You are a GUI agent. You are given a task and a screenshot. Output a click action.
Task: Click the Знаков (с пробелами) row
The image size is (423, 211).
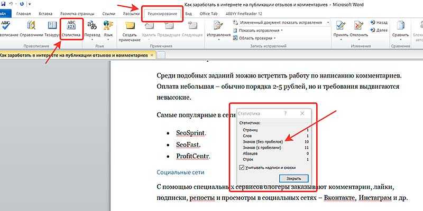(275, 148)
